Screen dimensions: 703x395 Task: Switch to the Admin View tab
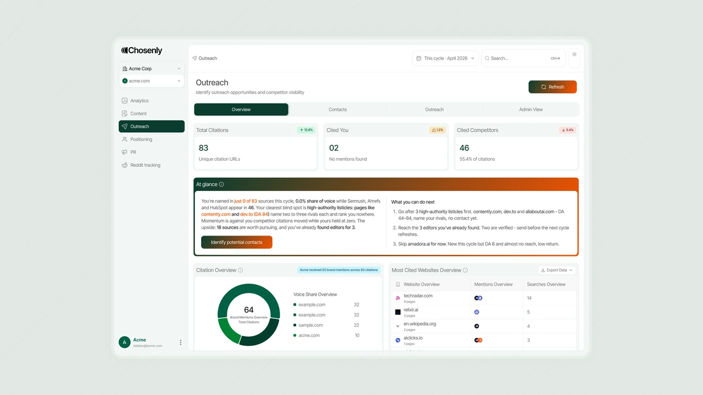click(531, 109)
